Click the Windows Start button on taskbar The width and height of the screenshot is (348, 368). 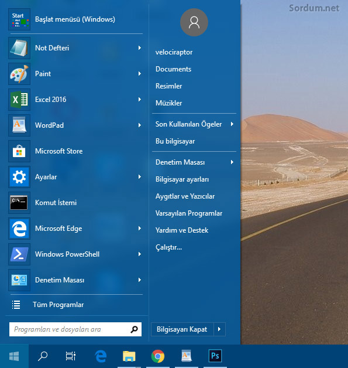[x=14, y=356]
